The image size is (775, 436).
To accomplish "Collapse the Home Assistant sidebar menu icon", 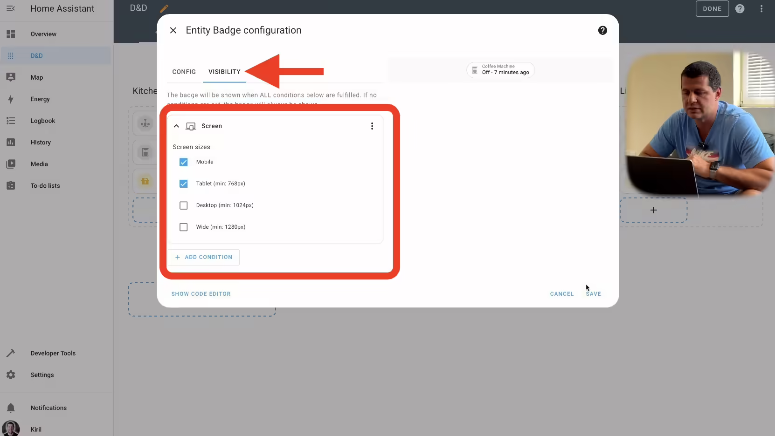I will click(11, 8).
